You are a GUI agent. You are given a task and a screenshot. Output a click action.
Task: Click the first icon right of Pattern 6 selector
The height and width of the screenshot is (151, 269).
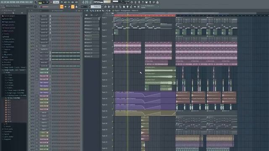pyautogui.click(x=105, y=7)
